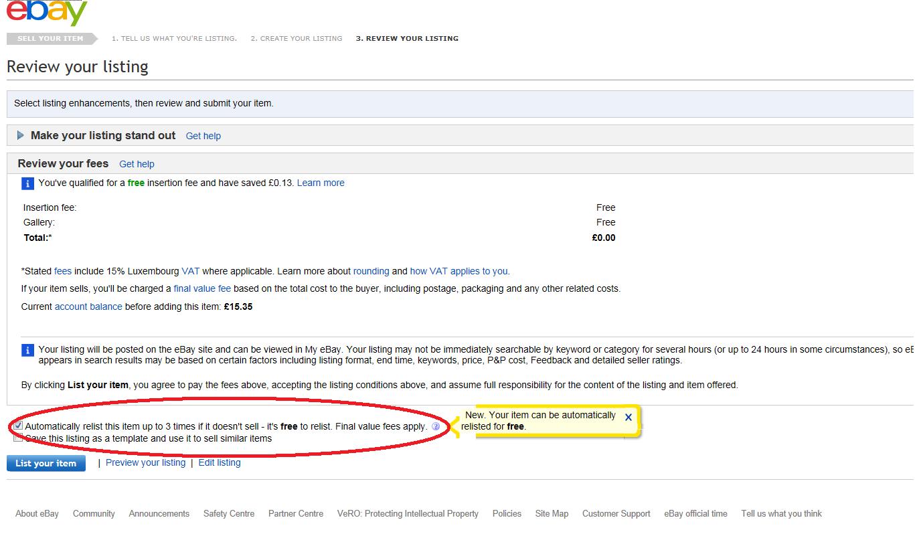This screenshot has height=534, width=915.
Task: Go to step 1 Tell us what you're listing
Action: tap(174, 38)
